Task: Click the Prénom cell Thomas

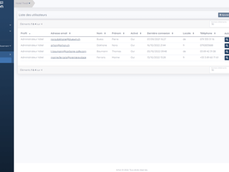Action: 116,52
